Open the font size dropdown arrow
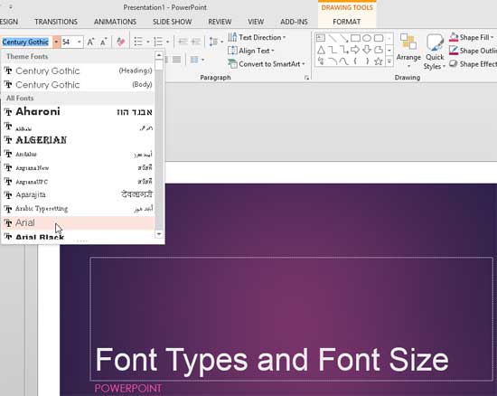497x396 pixels. [x=80, y=42]
